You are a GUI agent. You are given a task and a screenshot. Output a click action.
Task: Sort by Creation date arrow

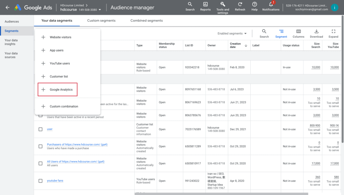(246, 46)
